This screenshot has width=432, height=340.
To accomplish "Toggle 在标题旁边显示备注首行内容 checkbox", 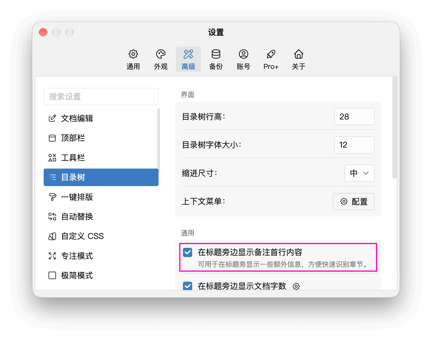I will 188,252.
